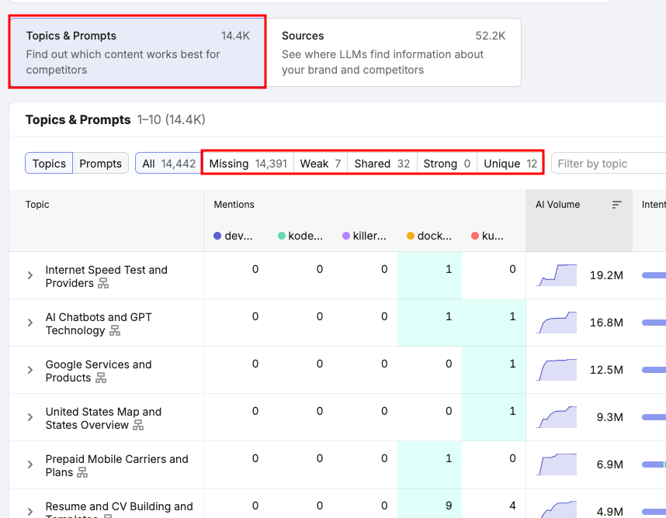666x518 pixels.
Task: Expand the United States Map row
Action: (x=30, y=417)
